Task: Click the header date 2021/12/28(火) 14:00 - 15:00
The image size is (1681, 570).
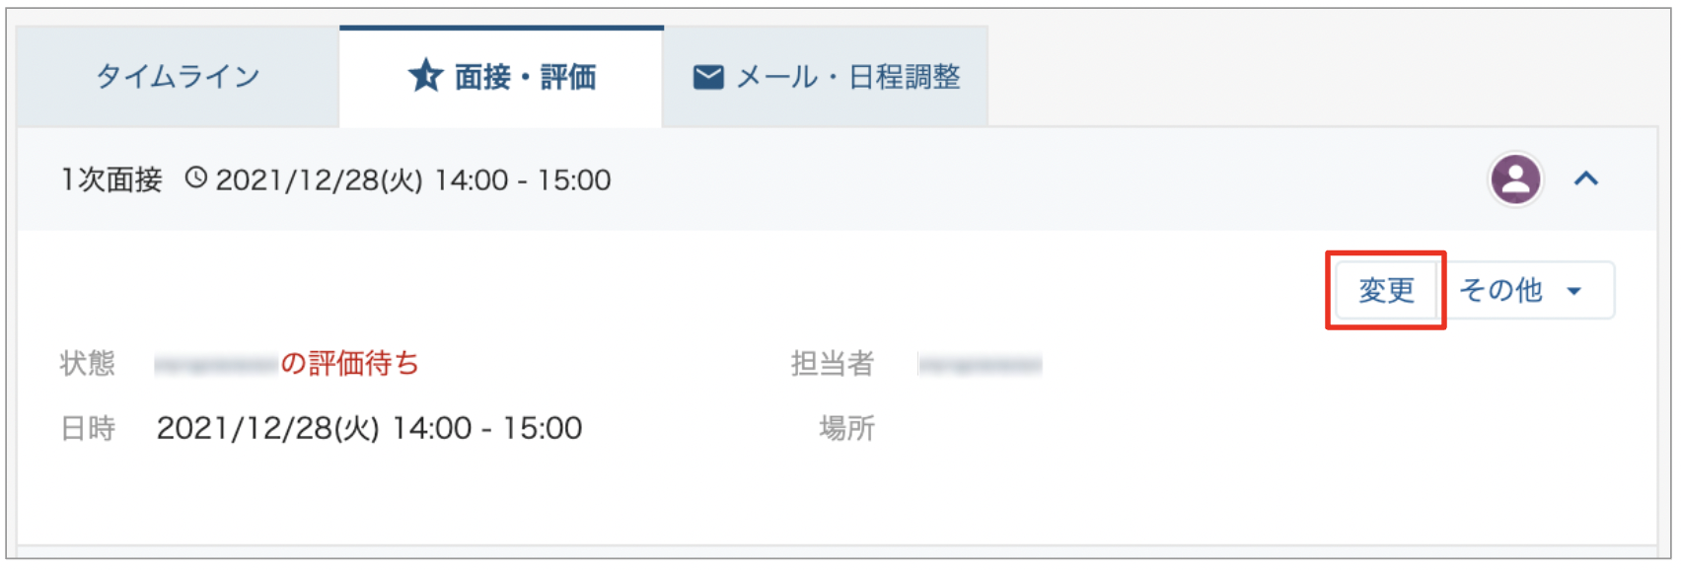Action: tap(413, 179)
